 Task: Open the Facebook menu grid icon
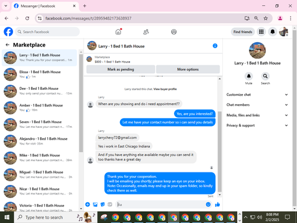click(261, 32)
